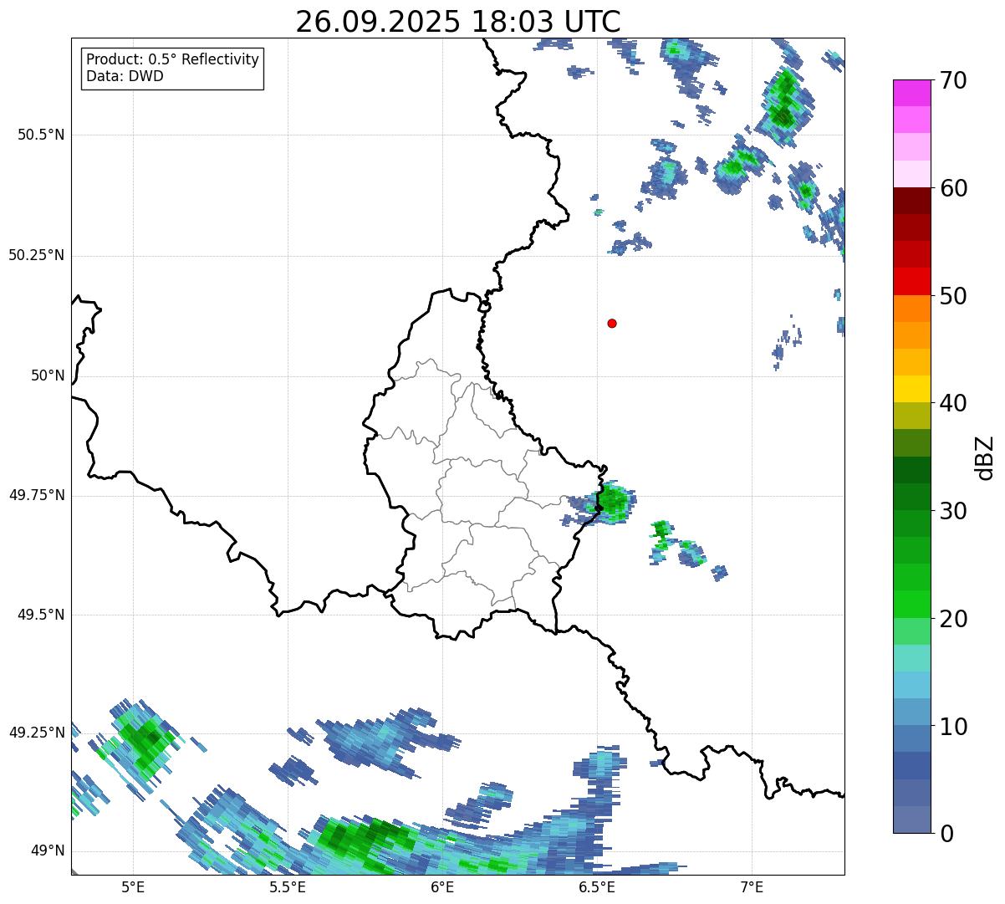Click the yellow 40 dBZ colorbar swatch
Image resolution: width=1005 pixels, height=904 pixels.
point(912,389)
